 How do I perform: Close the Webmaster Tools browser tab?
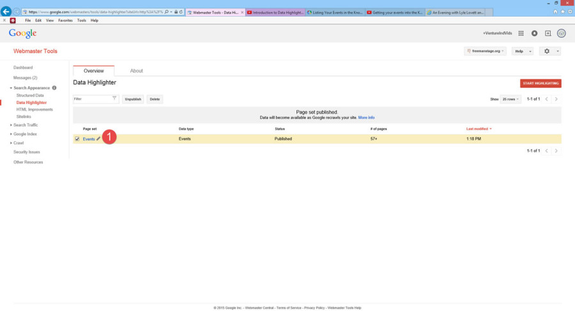click(x=242, y=13)
